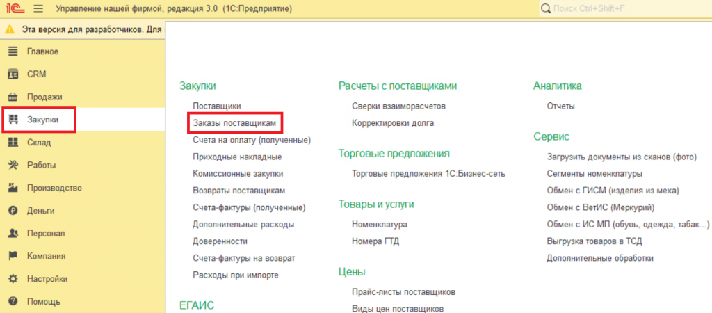The image size is (712, 313).
Task: Open the Производство section
Action: point(54,188)
